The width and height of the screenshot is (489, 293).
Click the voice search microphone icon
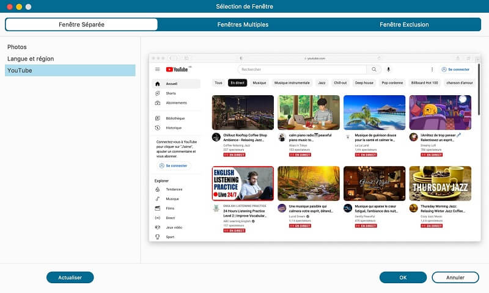point(388,70)
